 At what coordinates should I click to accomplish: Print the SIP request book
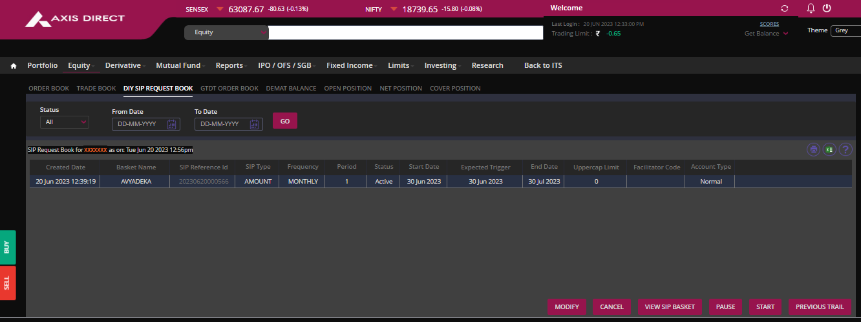pos(813,149)
